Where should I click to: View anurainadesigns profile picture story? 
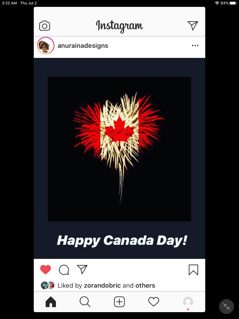click(46, 45)
